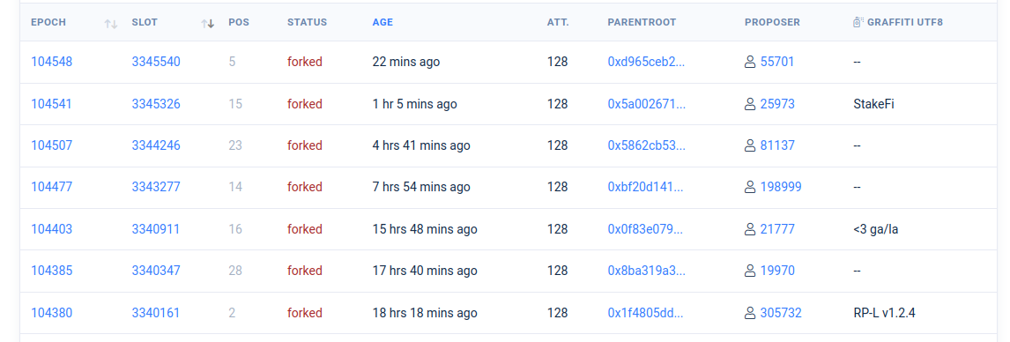Click the SLOT column header label
This screenshot has height=342, width=1010.
[145, 23]
